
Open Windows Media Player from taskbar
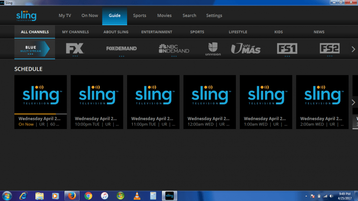55,196
